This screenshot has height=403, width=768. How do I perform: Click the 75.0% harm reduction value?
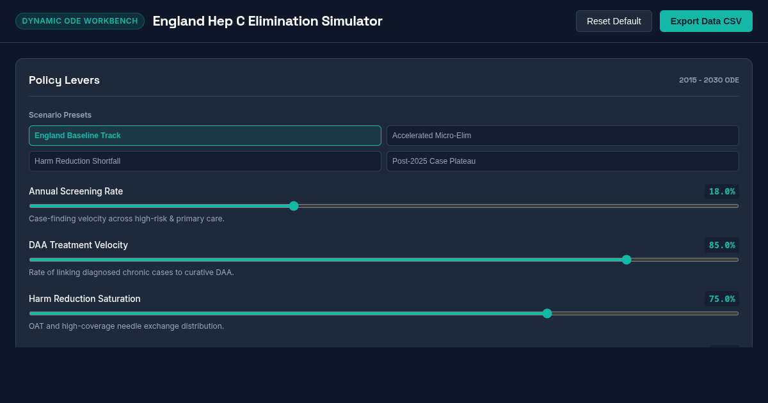click(x=722, y=299)
